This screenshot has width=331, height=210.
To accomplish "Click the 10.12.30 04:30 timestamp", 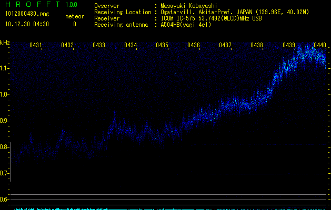I will pos(26,24).
